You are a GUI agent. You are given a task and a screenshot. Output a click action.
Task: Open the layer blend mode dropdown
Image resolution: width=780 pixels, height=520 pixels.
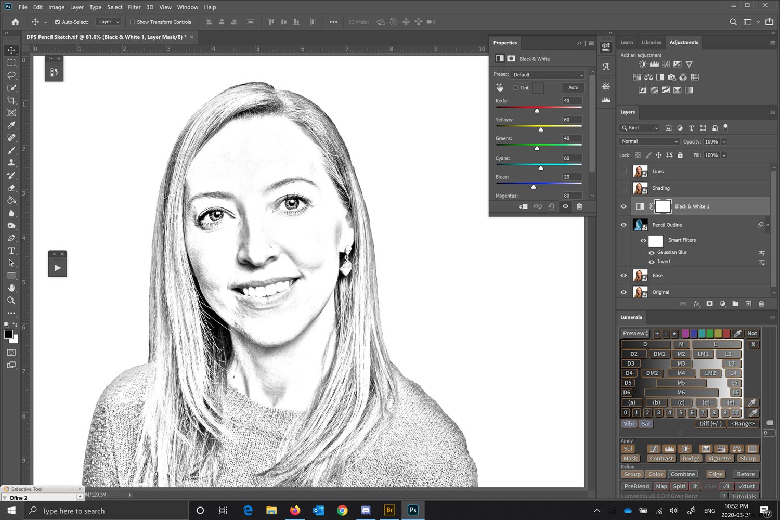[648, 141]
